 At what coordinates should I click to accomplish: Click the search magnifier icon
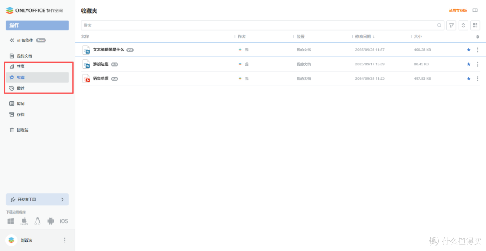439,25
